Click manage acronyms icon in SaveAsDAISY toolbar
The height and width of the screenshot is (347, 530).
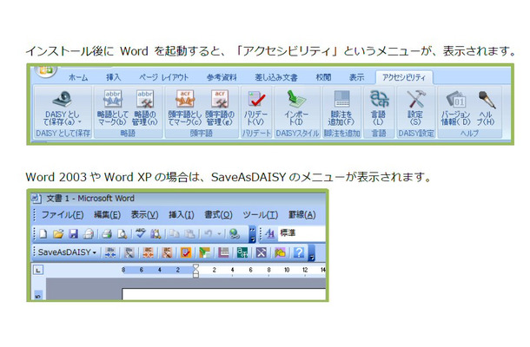pyautogui.click(x=167, y=252)
